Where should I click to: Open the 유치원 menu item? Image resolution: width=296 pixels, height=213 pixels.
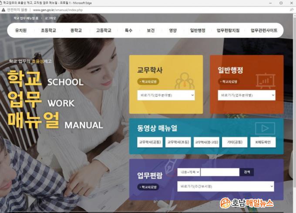coord(21,30)
